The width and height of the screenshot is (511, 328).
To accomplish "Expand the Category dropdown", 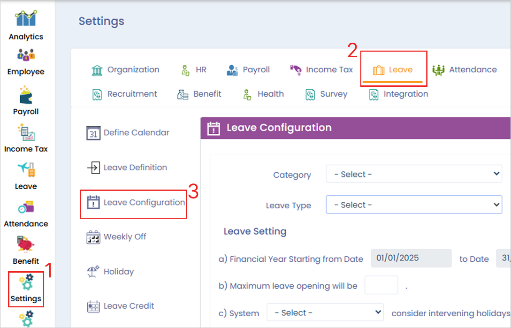I will (x=414, y=174).
